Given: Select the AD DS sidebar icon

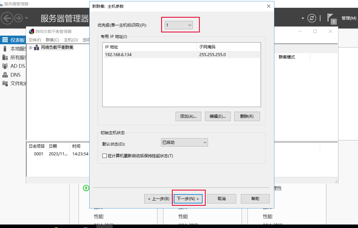Looking at the screenshot, I should [5, 66].
